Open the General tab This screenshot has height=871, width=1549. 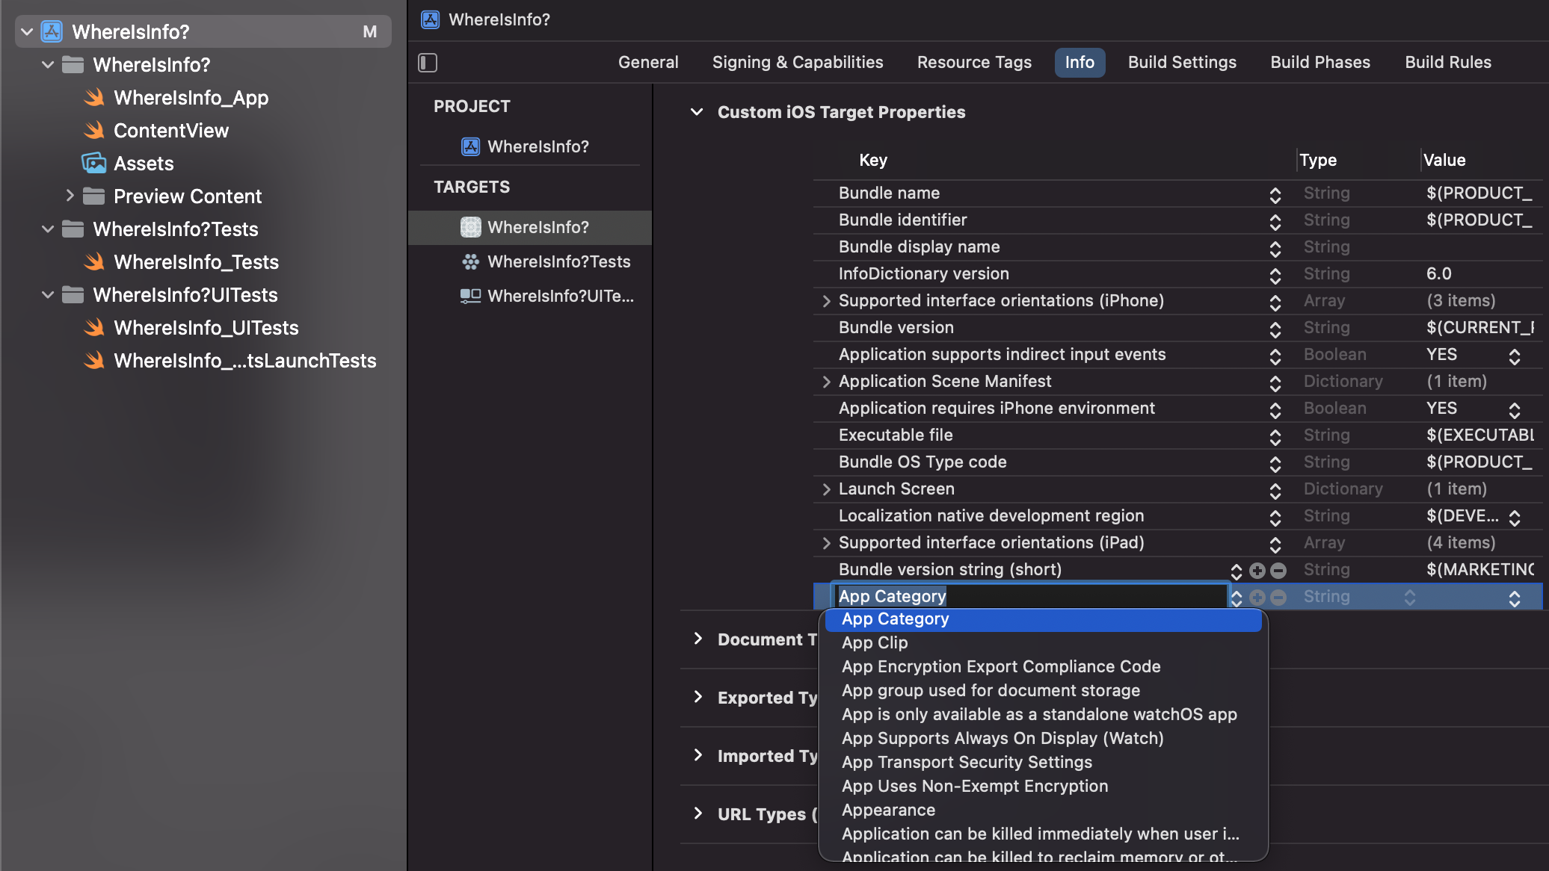(x=648, y=63)
